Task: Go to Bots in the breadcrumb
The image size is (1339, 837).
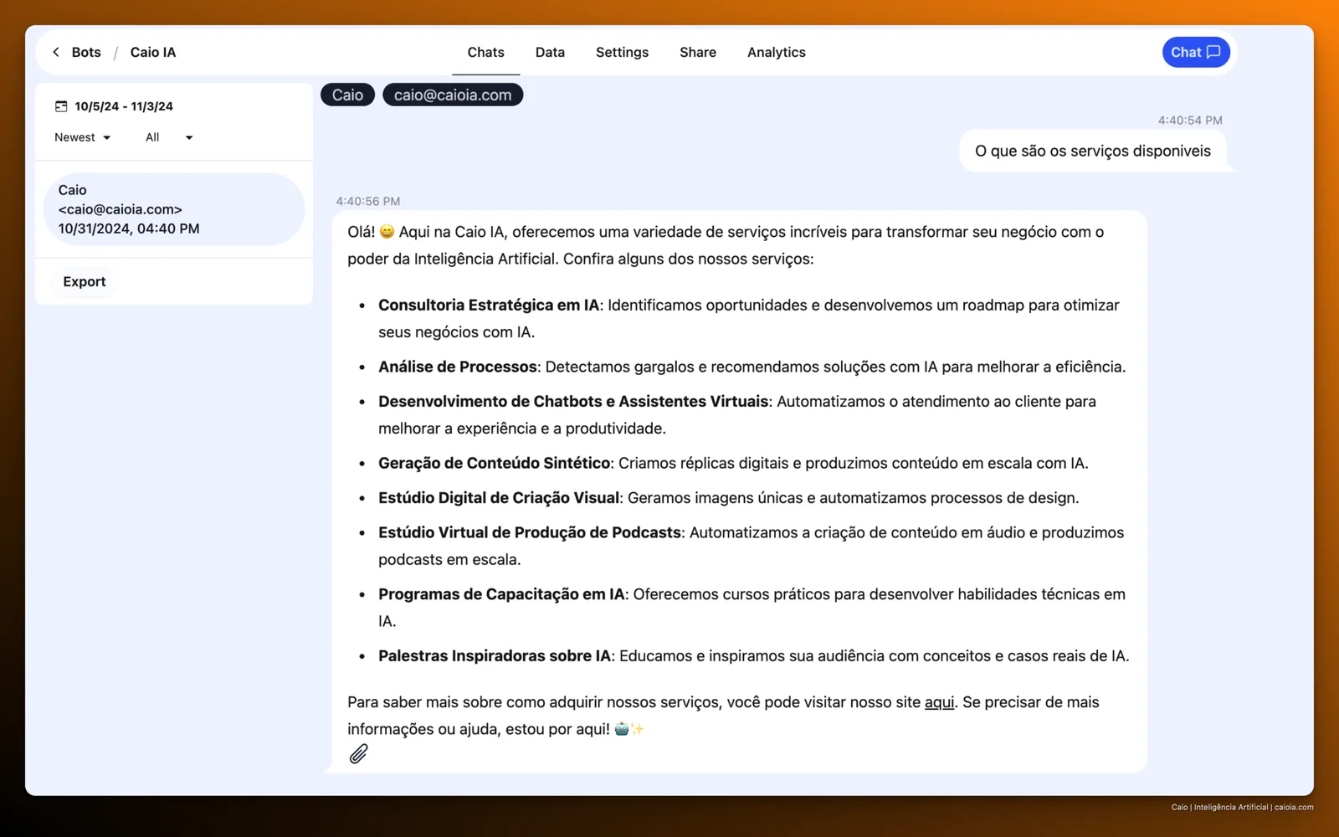Action: tap(86, 52)
